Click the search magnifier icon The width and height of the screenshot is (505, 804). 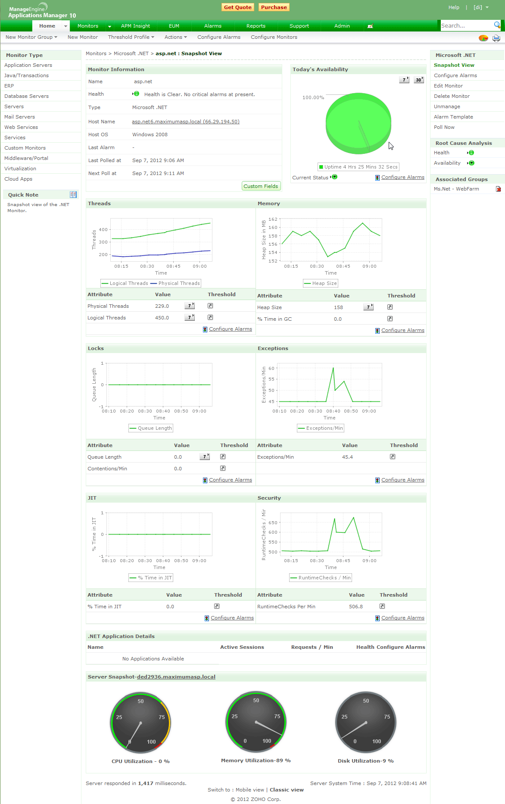497,25
